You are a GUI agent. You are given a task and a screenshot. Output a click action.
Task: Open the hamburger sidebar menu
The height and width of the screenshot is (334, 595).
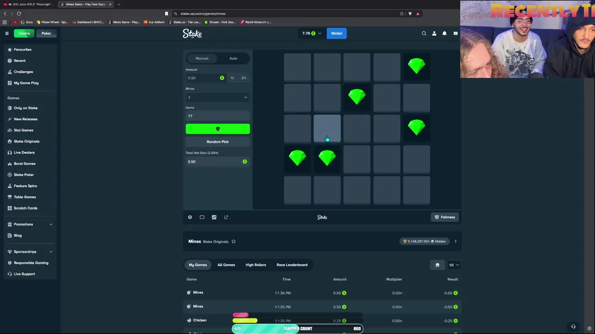click(x=7, y=33)
